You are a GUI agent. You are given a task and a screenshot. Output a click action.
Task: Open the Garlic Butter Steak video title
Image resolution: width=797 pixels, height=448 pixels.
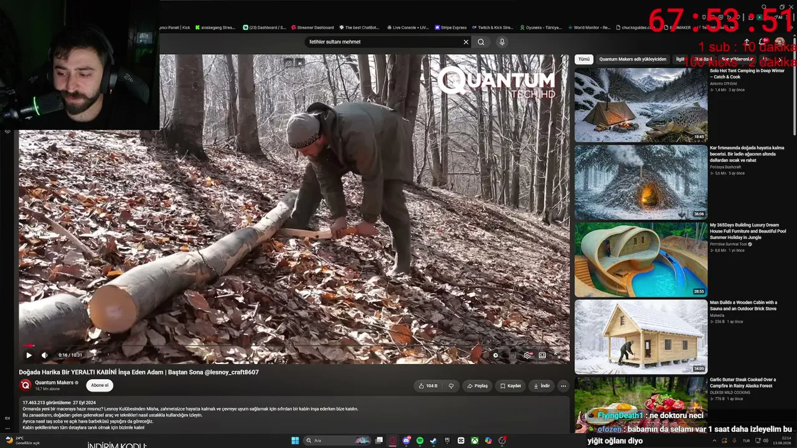743,383
